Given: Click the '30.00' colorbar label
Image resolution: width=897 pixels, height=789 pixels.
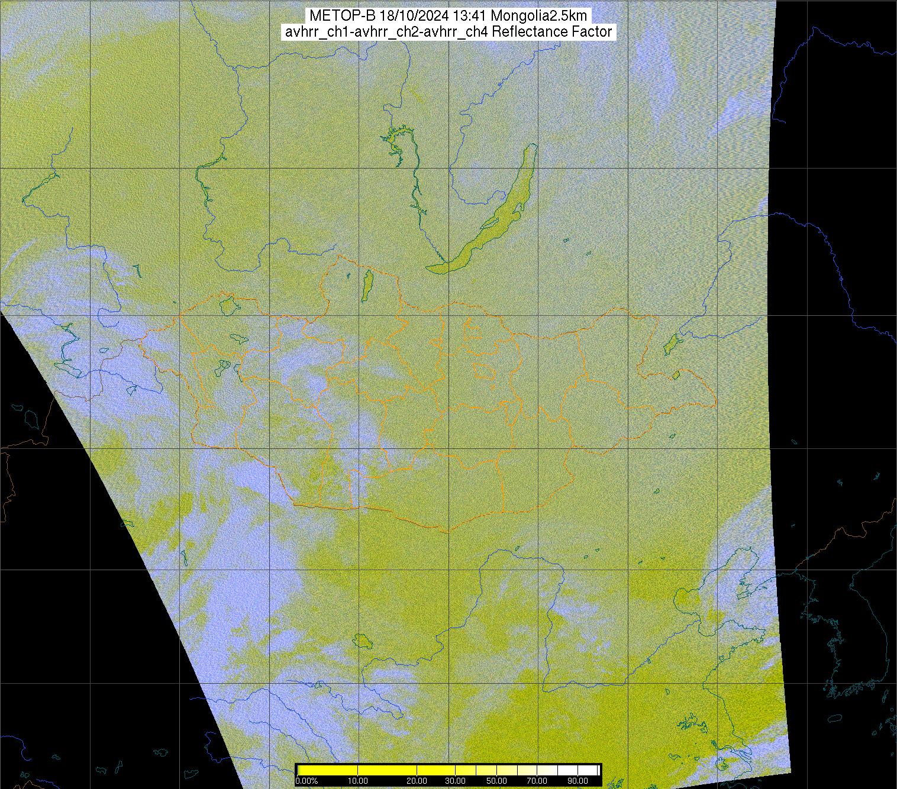Looking at the screenshot, I should (x=454, y=781).
